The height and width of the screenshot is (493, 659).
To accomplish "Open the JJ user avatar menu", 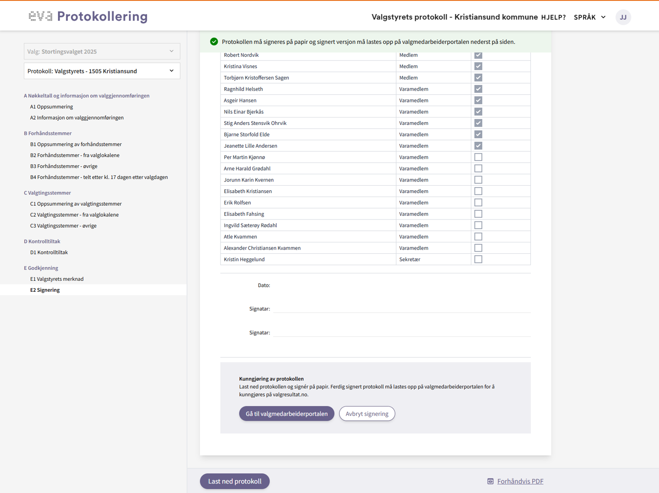I will (623, 17).
